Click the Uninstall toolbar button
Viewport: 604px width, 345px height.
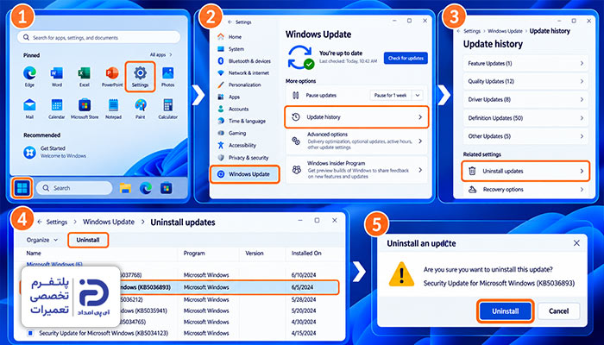[x=88, y=240]
